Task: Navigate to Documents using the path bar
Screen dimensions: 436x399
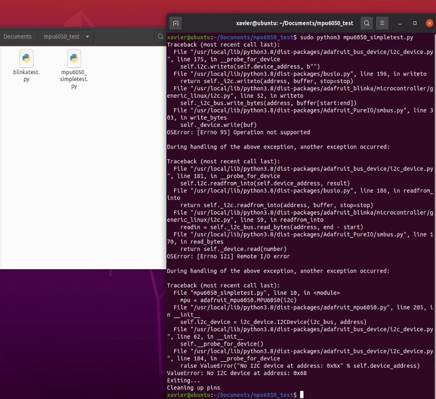Action: coord(18,36)
